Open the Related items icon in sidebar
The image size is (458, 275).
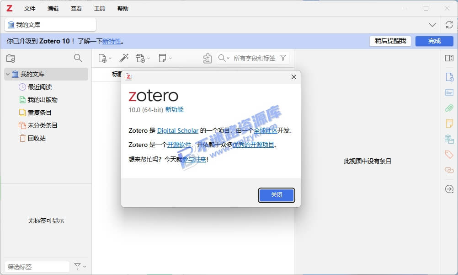449,170
